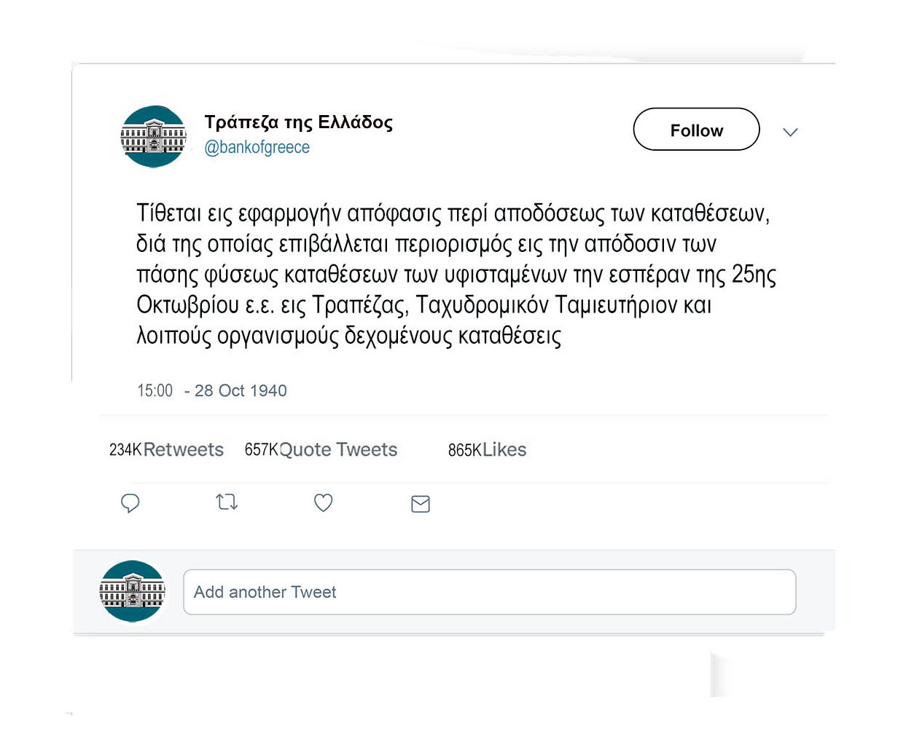Like the tweet with the heart icon

pyautogui.click(x=323, y=502)
